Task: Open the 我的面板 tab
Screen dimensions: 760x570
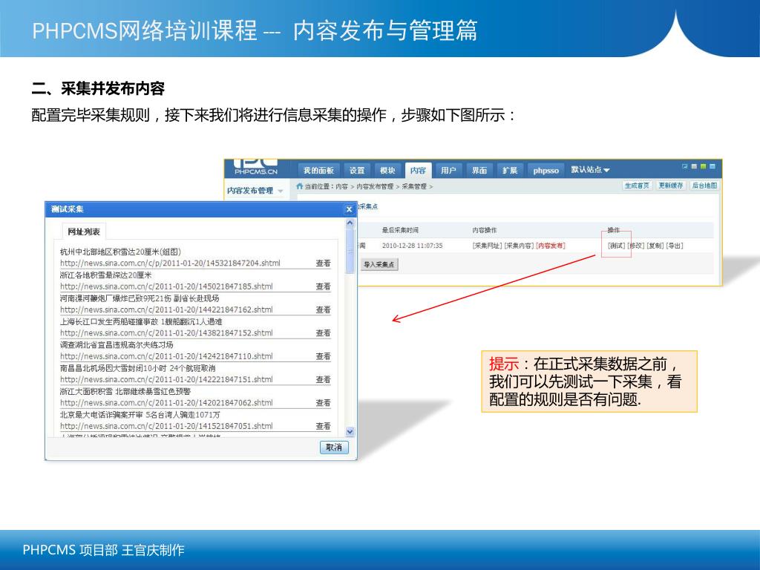Action: click(318, 171)
